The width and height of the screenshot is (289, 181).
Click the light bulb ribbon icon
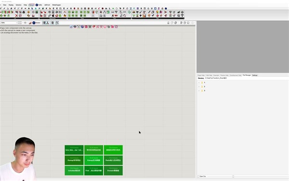(x=157, y=12)
